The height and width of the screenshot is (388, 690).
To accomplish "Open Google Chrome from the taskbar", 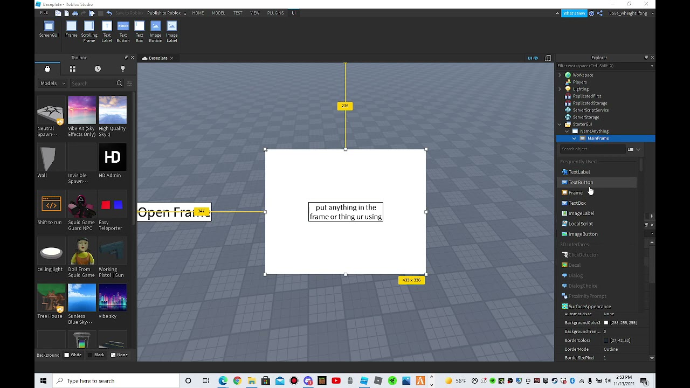I will 237,381.
